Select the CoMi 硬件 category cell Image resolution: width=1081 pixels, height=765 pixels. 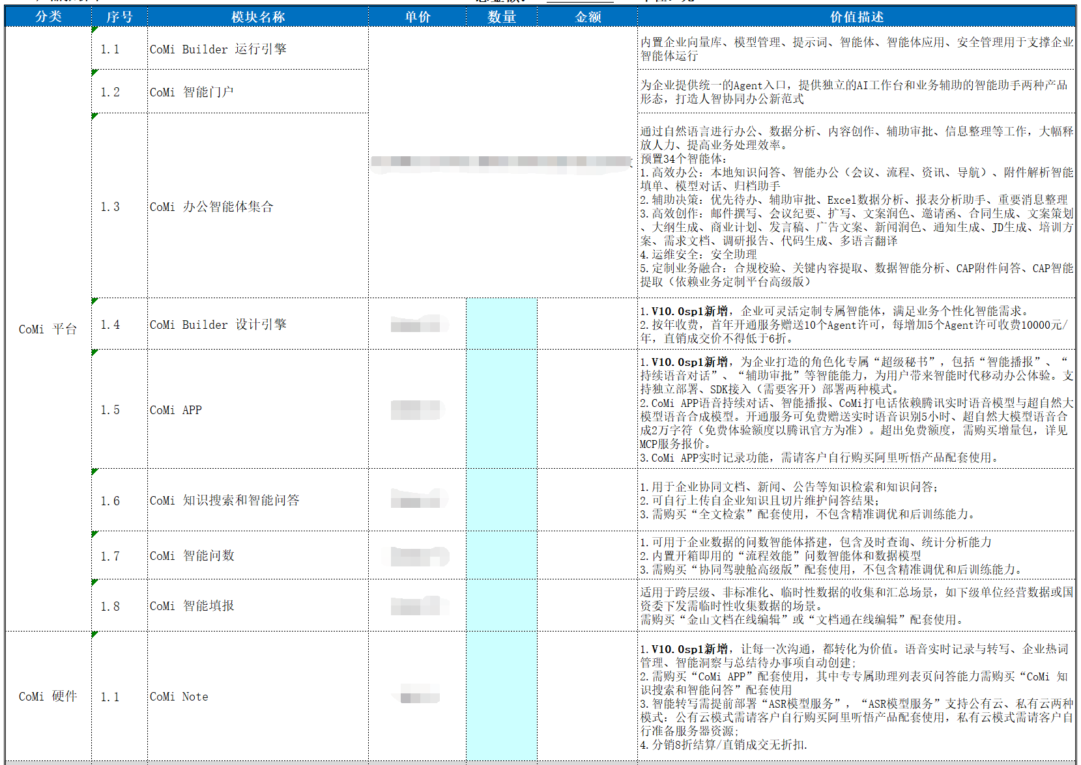(x=48, y=696)
